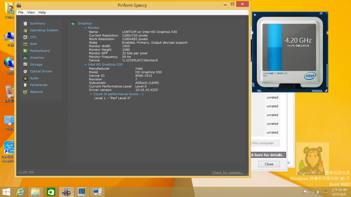Open Audio via the speaker icon

(25, 78)
